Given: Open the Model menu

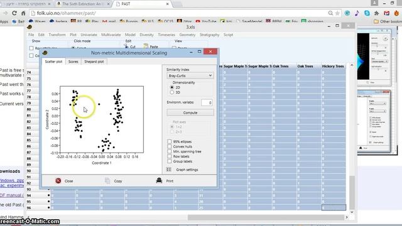Looking at the screenshot, I should point(130,35).
